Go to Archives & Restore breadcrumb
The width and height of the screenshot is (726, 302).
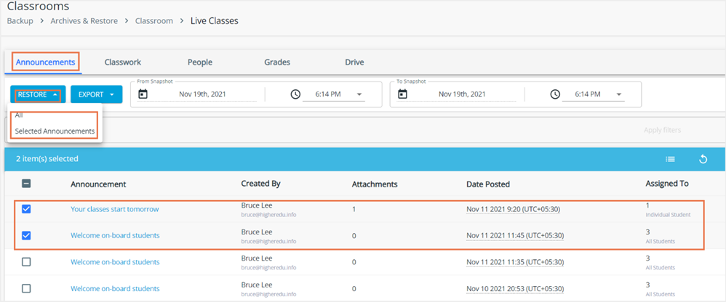84,21
